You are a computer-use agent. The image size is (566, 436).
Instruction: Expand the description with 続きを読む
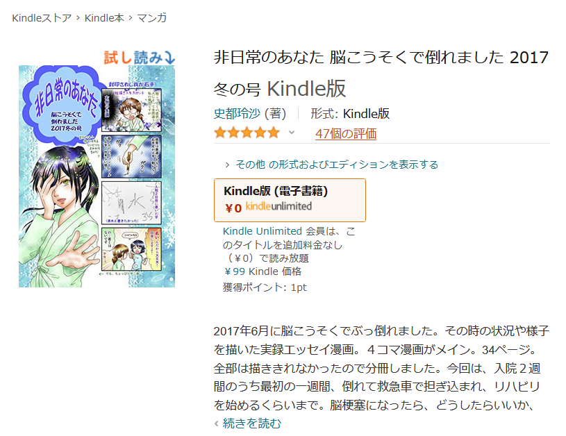click(252, 423)
